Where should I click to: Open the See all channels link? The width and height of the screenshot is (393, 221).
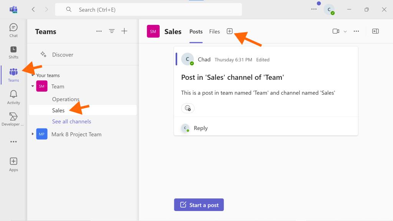click(71, 122)
